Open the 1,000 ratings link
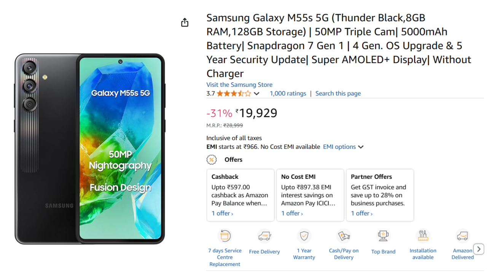This screenshot has width=487, height=274. [x=288, y=94]
